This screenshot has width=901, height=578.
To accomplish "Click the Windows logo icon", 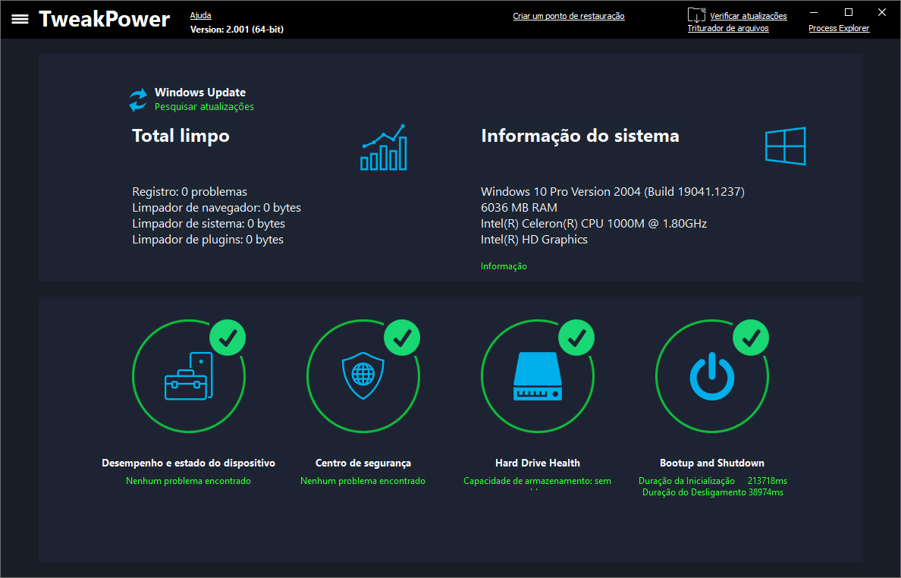I will [x=786, y=146].
